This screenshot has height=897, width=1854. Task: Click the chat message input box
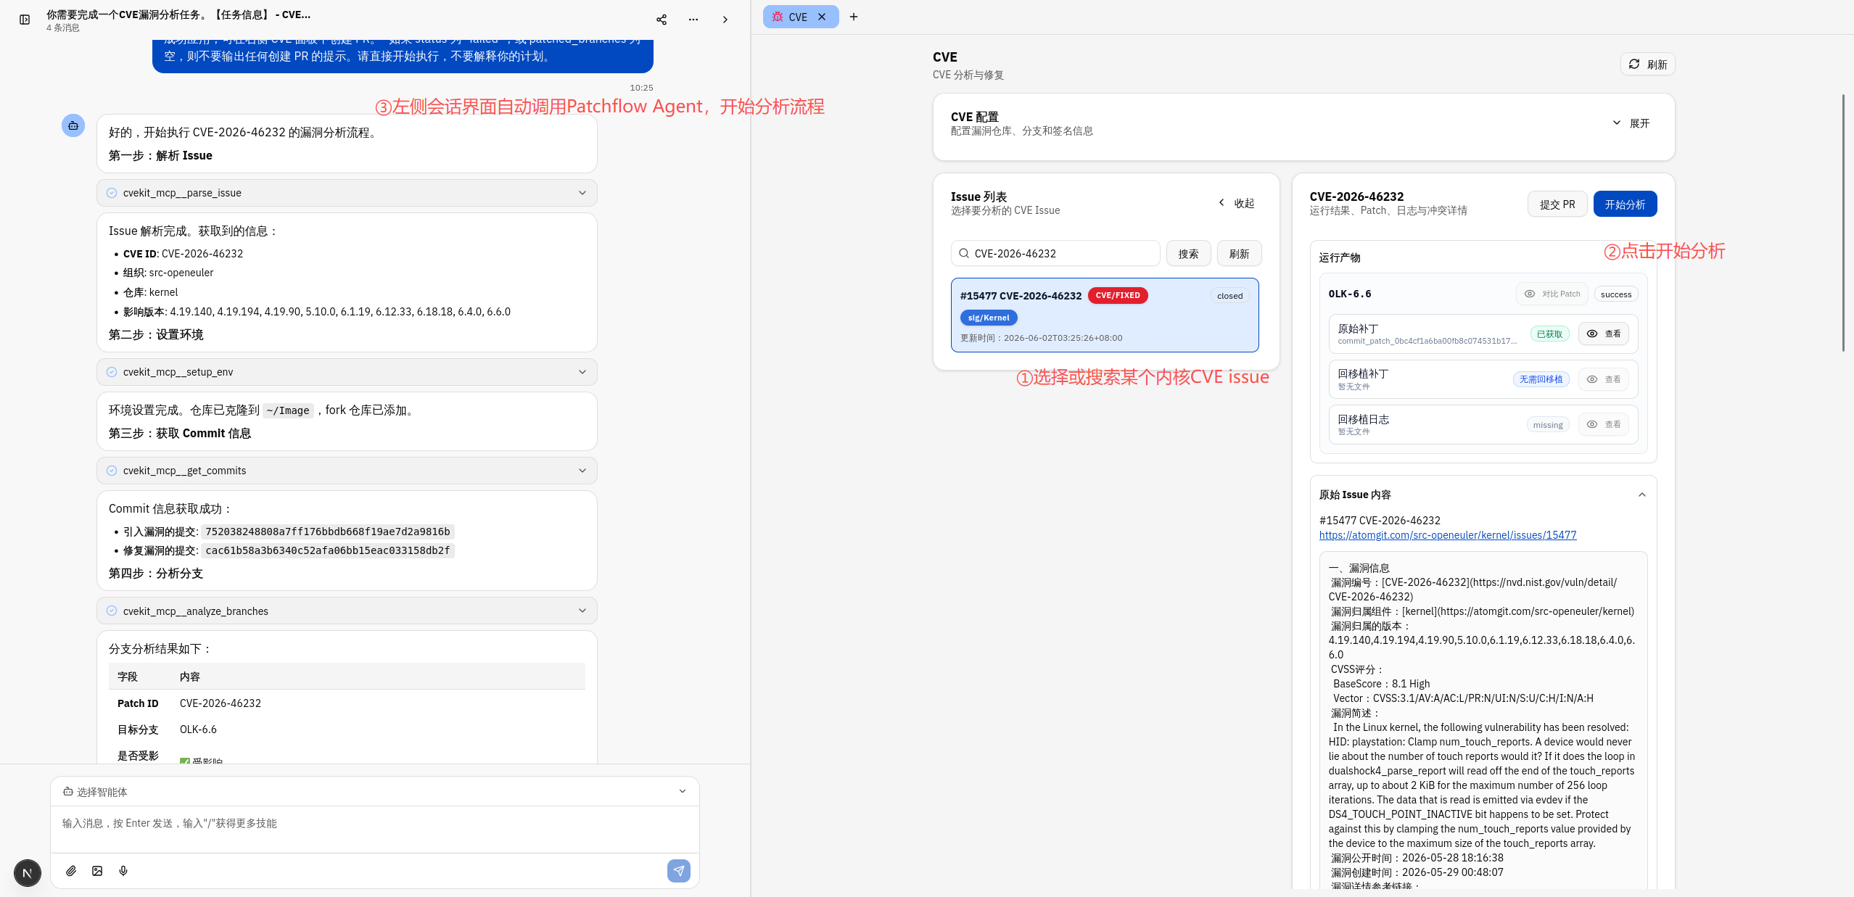[375, 828]
